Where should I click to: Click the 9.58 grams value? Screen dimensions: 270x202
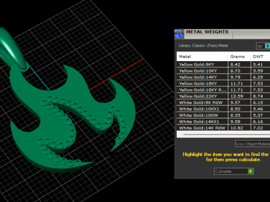[235, 122]
